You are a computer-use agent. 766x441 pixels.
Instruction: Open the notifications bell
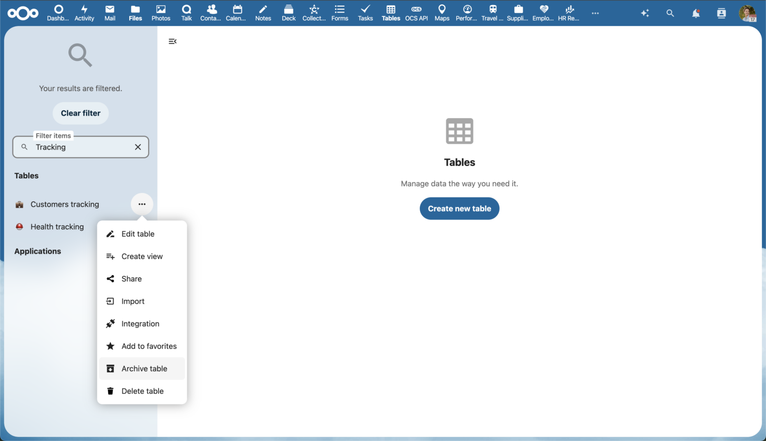696,13
